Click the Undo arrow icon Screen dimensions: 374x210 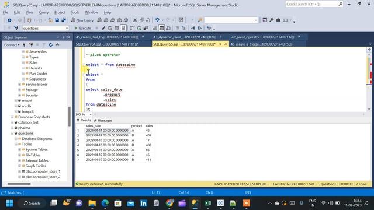click(157, 20)
